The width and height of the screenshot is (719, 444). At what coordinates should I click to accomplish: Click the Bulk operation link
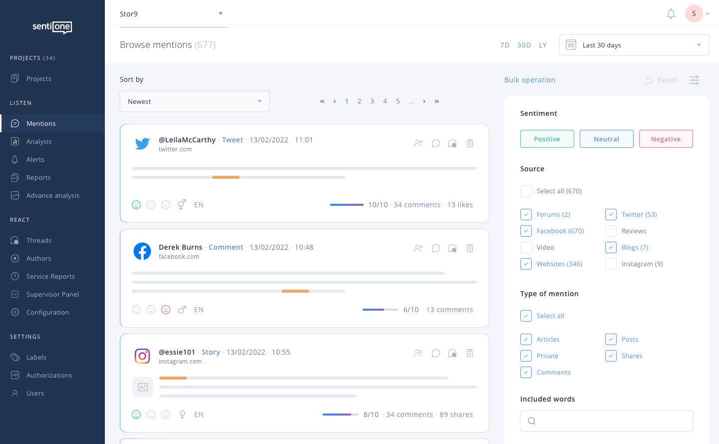pyautogui.click(x=529, y=80)
